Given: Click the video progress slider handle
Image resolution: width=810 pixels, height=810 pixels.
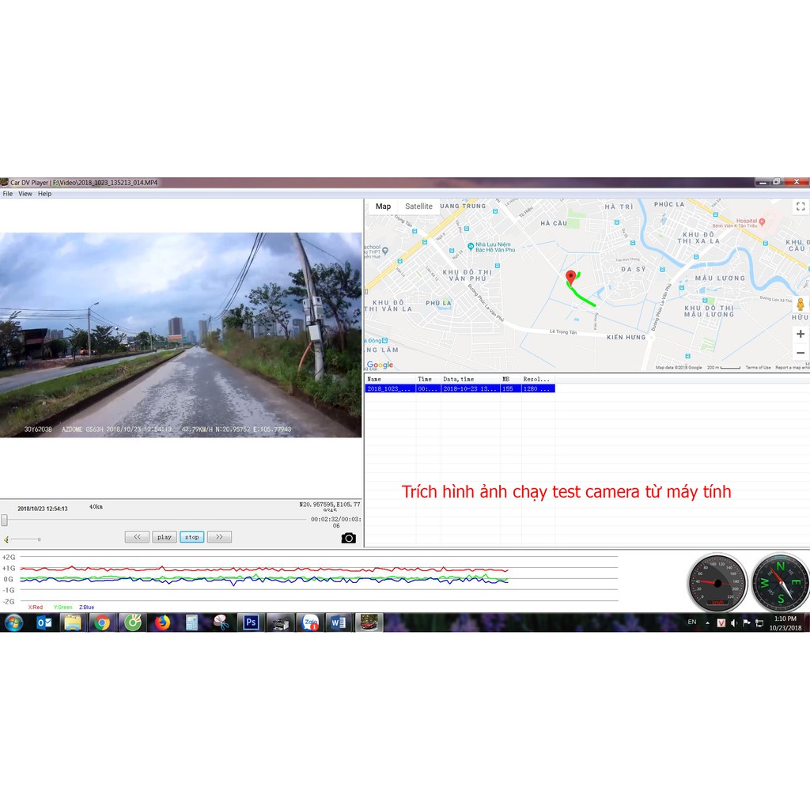Looking at the screenshot, I should 5,520.
